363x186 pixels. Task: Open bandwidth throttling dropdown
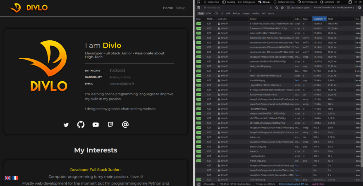(334, 8)
